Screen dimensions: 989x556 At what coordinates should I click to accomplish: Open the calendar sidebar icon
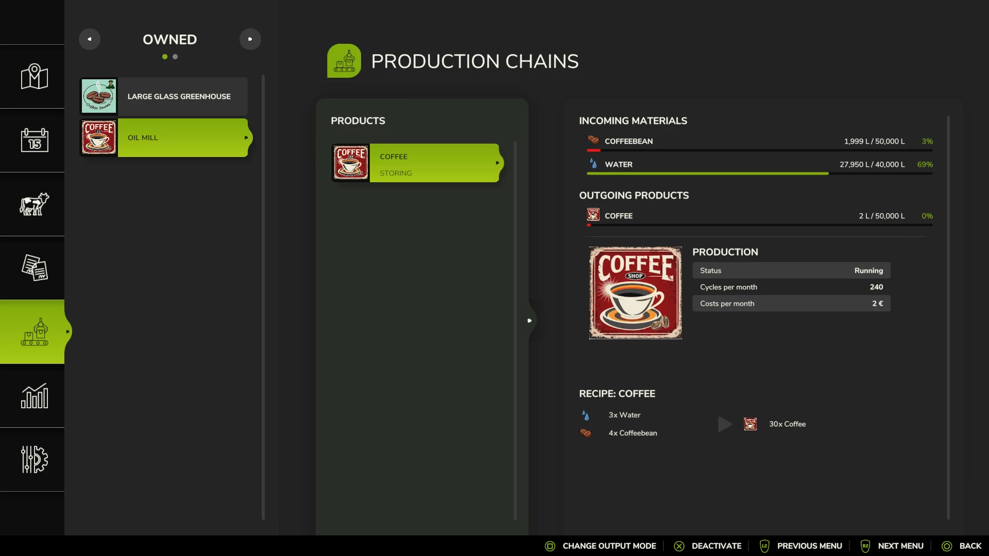[34, 140]
